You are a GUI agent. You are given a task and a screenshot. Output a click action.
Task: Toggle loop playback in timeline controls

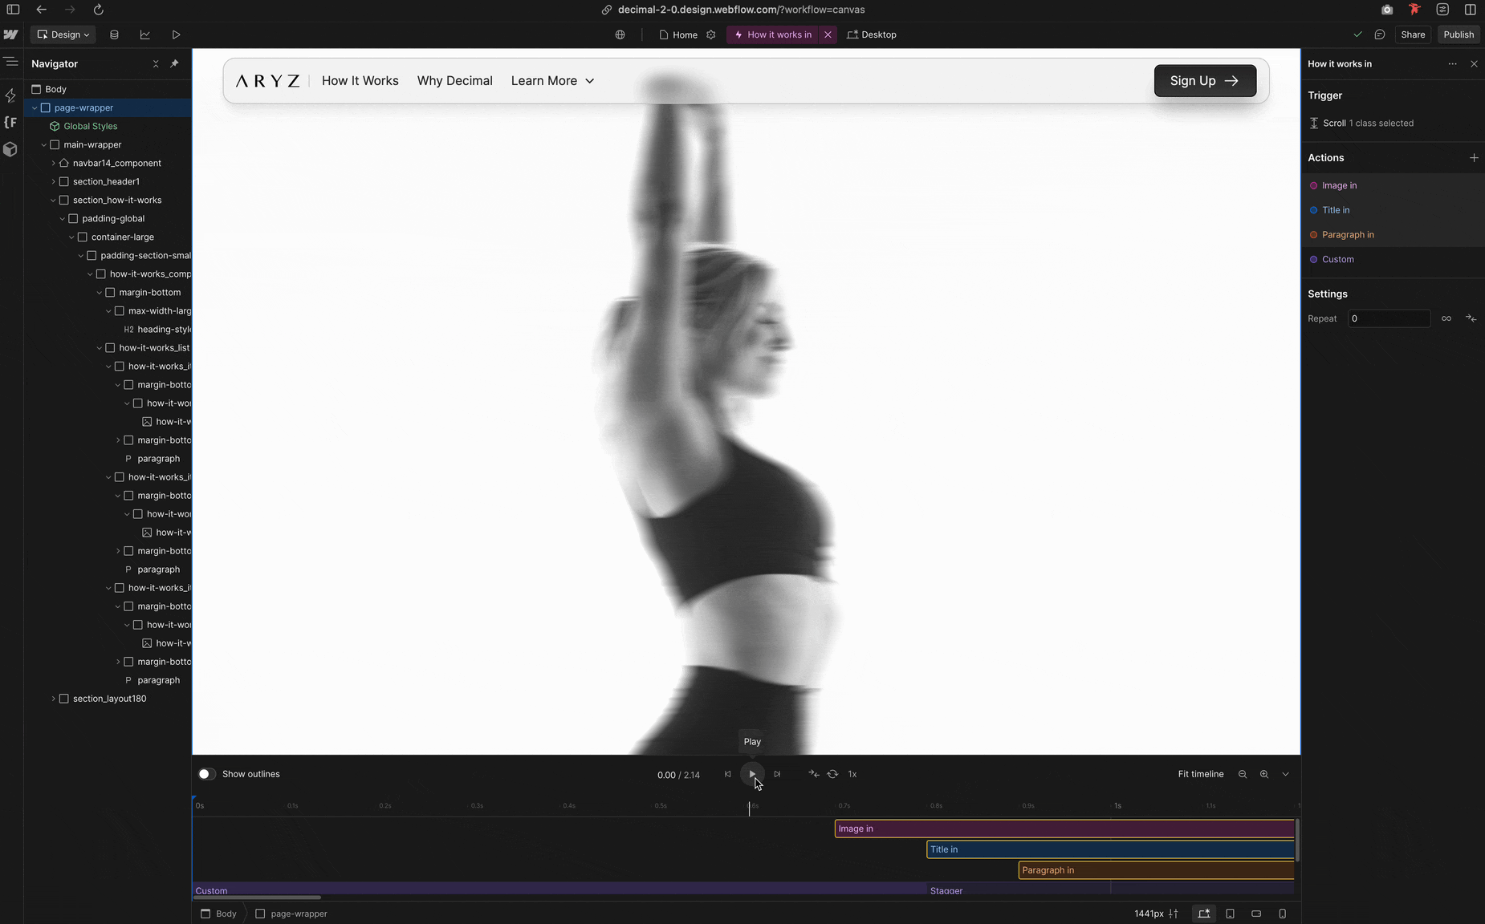tap(832, 774)
